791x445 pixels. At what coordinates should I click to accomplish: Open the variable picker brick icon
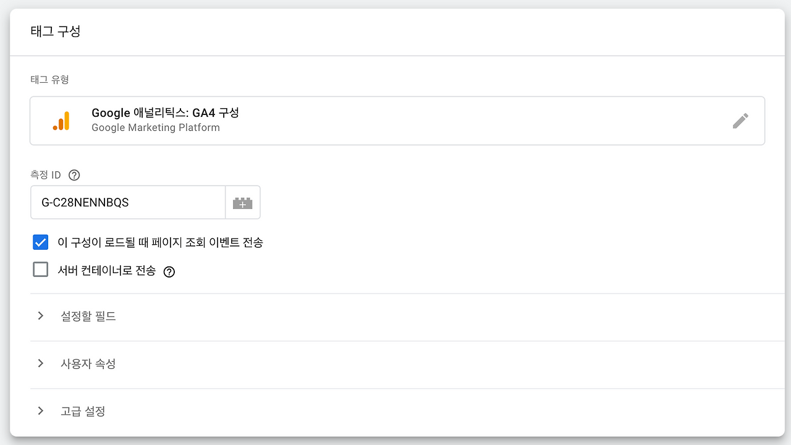point(242,203)
